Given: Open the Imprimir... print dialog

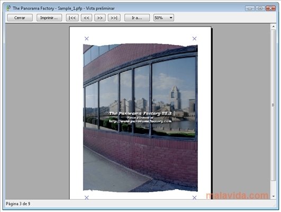Looking at the screenshot, I should click(49, 18).
